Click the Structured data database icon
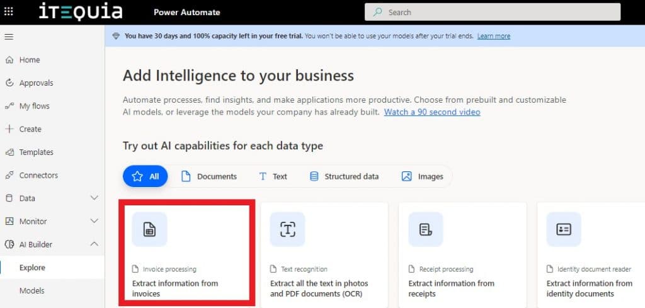Image resolution: width=645 pixels, height=308 pixels. coord(314,176)
